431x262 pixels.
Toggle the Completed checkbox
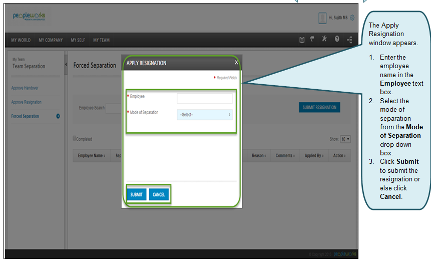(75, 139)
